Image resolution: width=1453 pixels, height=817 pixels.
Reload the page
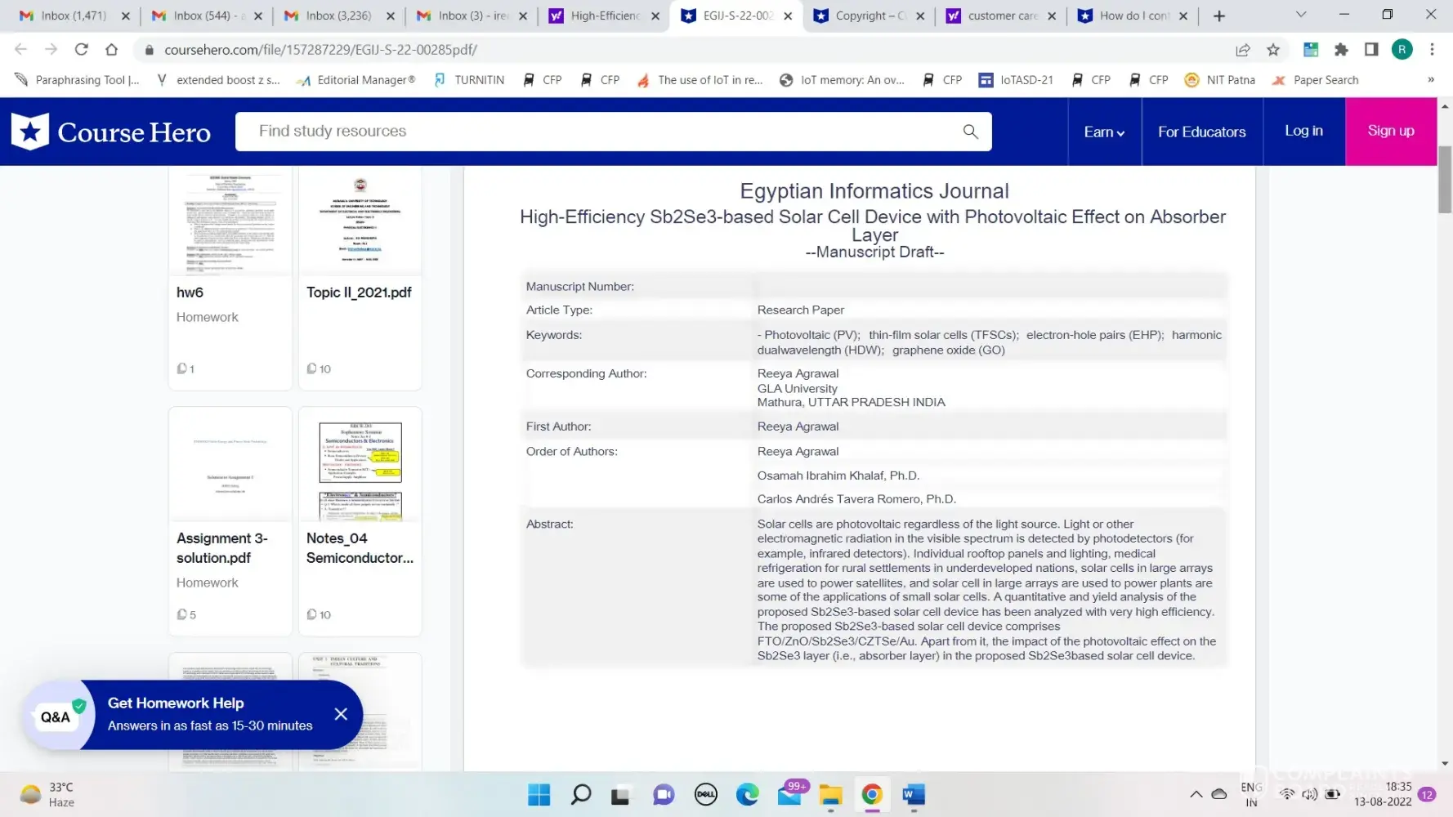click(81, 50)
